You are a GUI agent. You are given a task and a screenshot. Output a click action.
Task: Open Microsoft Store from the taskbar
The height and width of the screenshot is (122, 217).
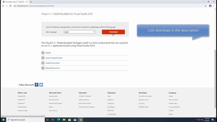[x=70, y=120]
